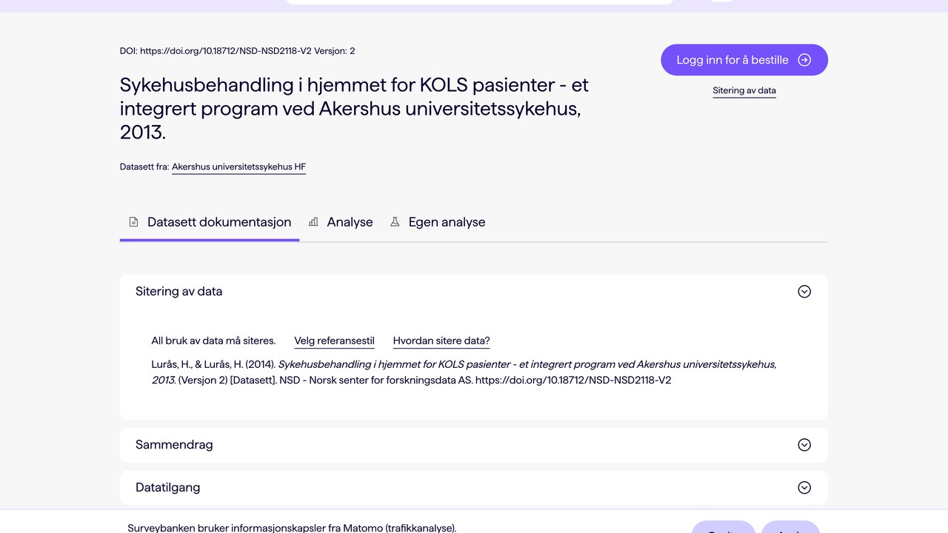Click the citation DOI url text
Viewport: 948px width, 533px height.
click(x=573, y=381)
